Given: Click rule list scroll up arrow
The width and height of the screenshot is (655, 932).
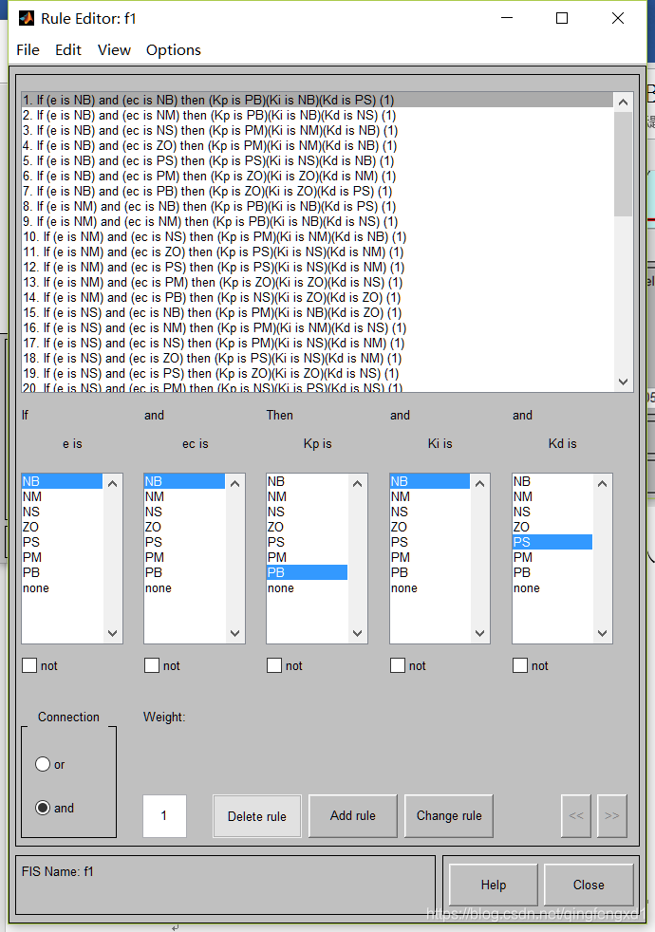Looking at the screenshot, I should pos(624,103).
